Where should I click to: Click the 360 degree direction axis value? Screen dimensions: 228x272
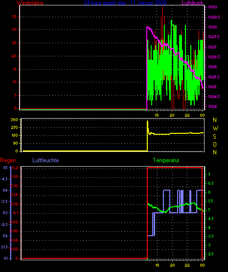pyautogui.click(x=14, y=120)
